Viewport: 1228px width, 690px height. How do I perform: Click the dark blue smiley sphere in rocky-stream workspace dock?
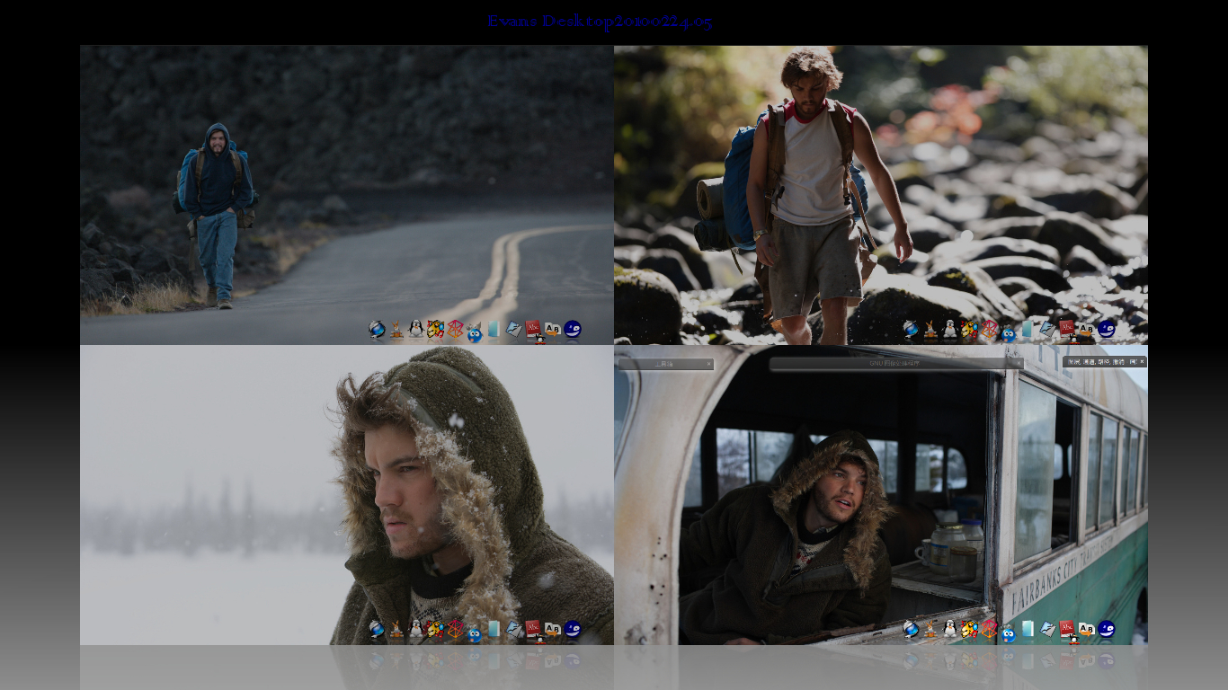(1106, 329)
